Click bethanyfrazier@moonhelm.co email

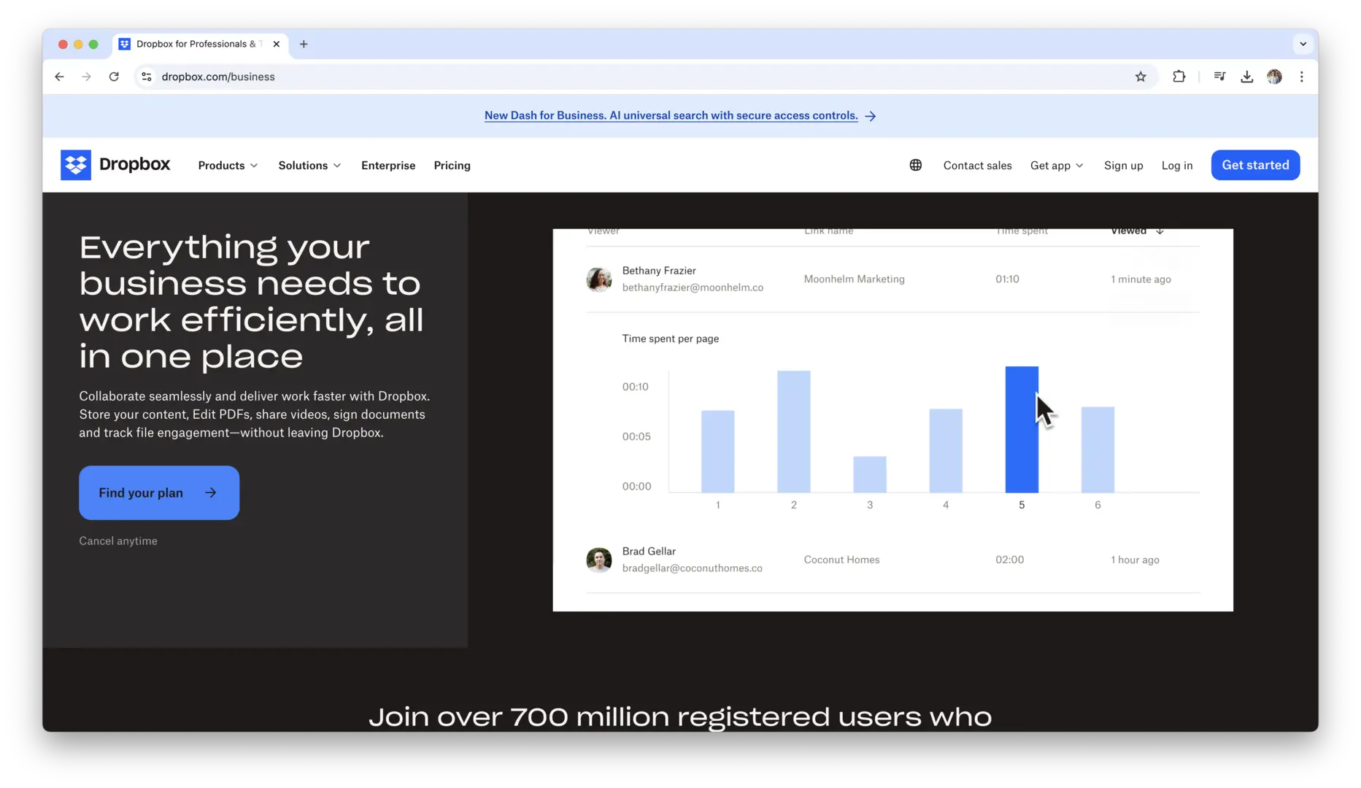[693, 287]
